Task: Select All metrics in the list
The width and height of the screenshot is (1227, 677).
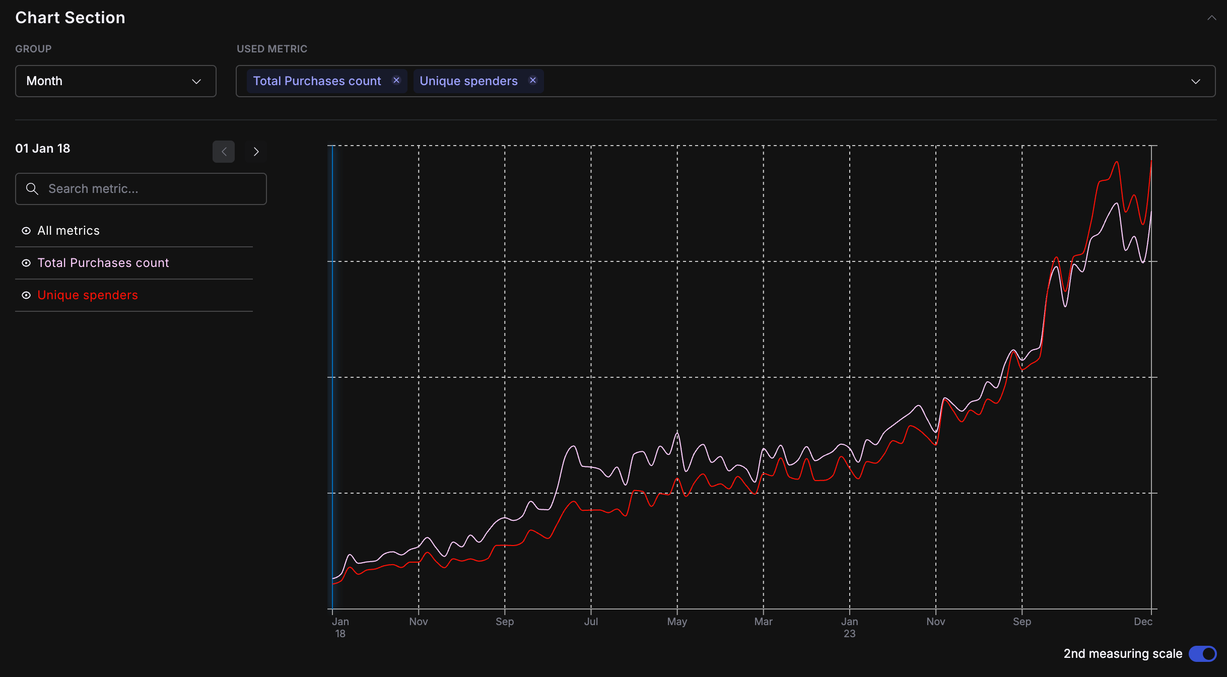Action: tap(69, 231)
